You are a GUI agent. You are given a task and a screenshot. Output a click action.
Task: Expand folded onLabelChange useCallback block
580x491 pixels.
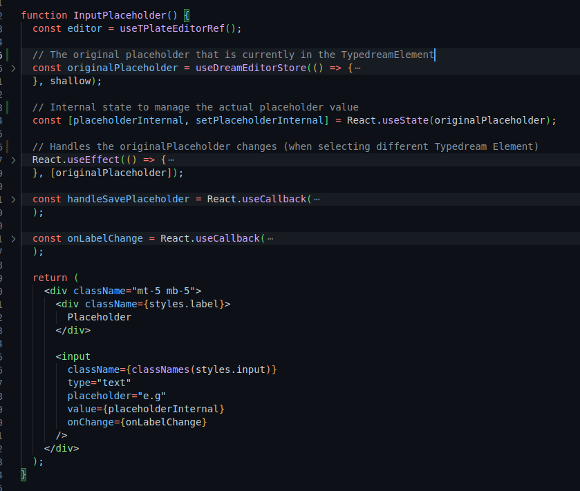coord(13,239)
